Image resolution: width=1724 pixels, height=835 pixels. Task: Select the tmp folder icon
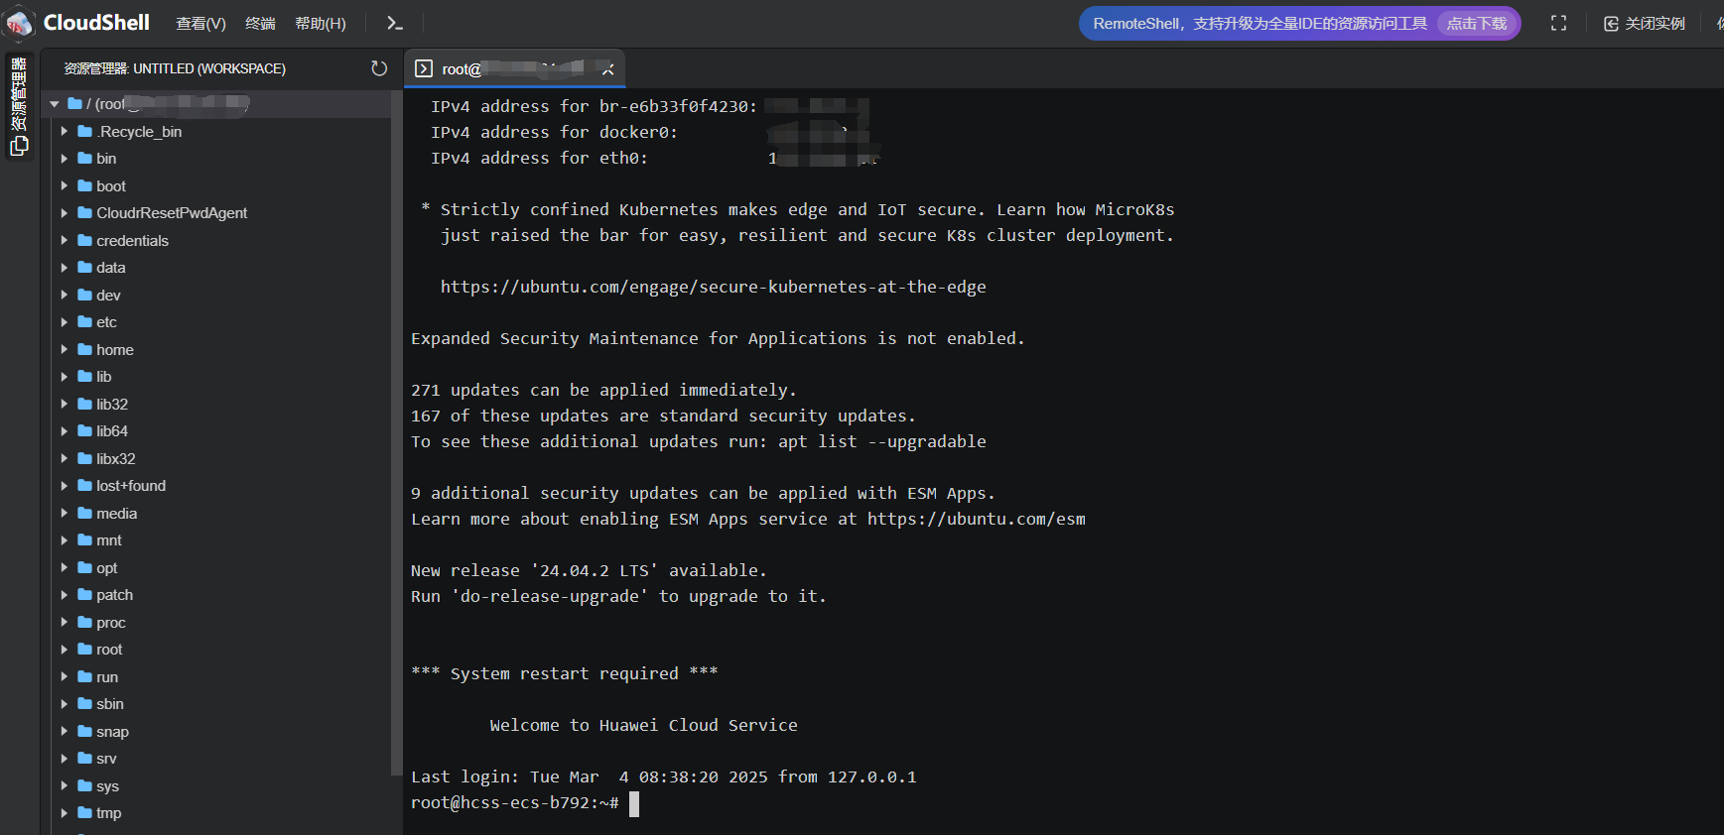[x=84, y=813]
